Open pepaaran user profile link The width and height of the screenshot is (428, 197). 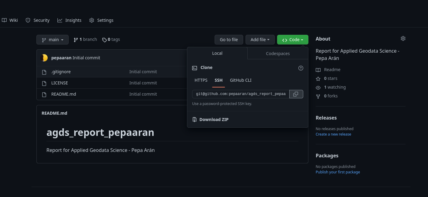tap(61, 58)
